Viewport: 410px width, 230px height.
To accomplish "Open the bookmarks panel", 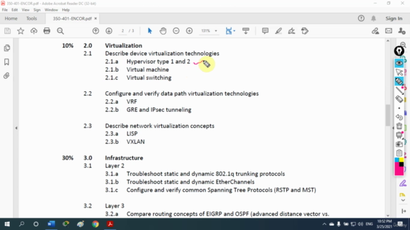I will pos(7,62).
